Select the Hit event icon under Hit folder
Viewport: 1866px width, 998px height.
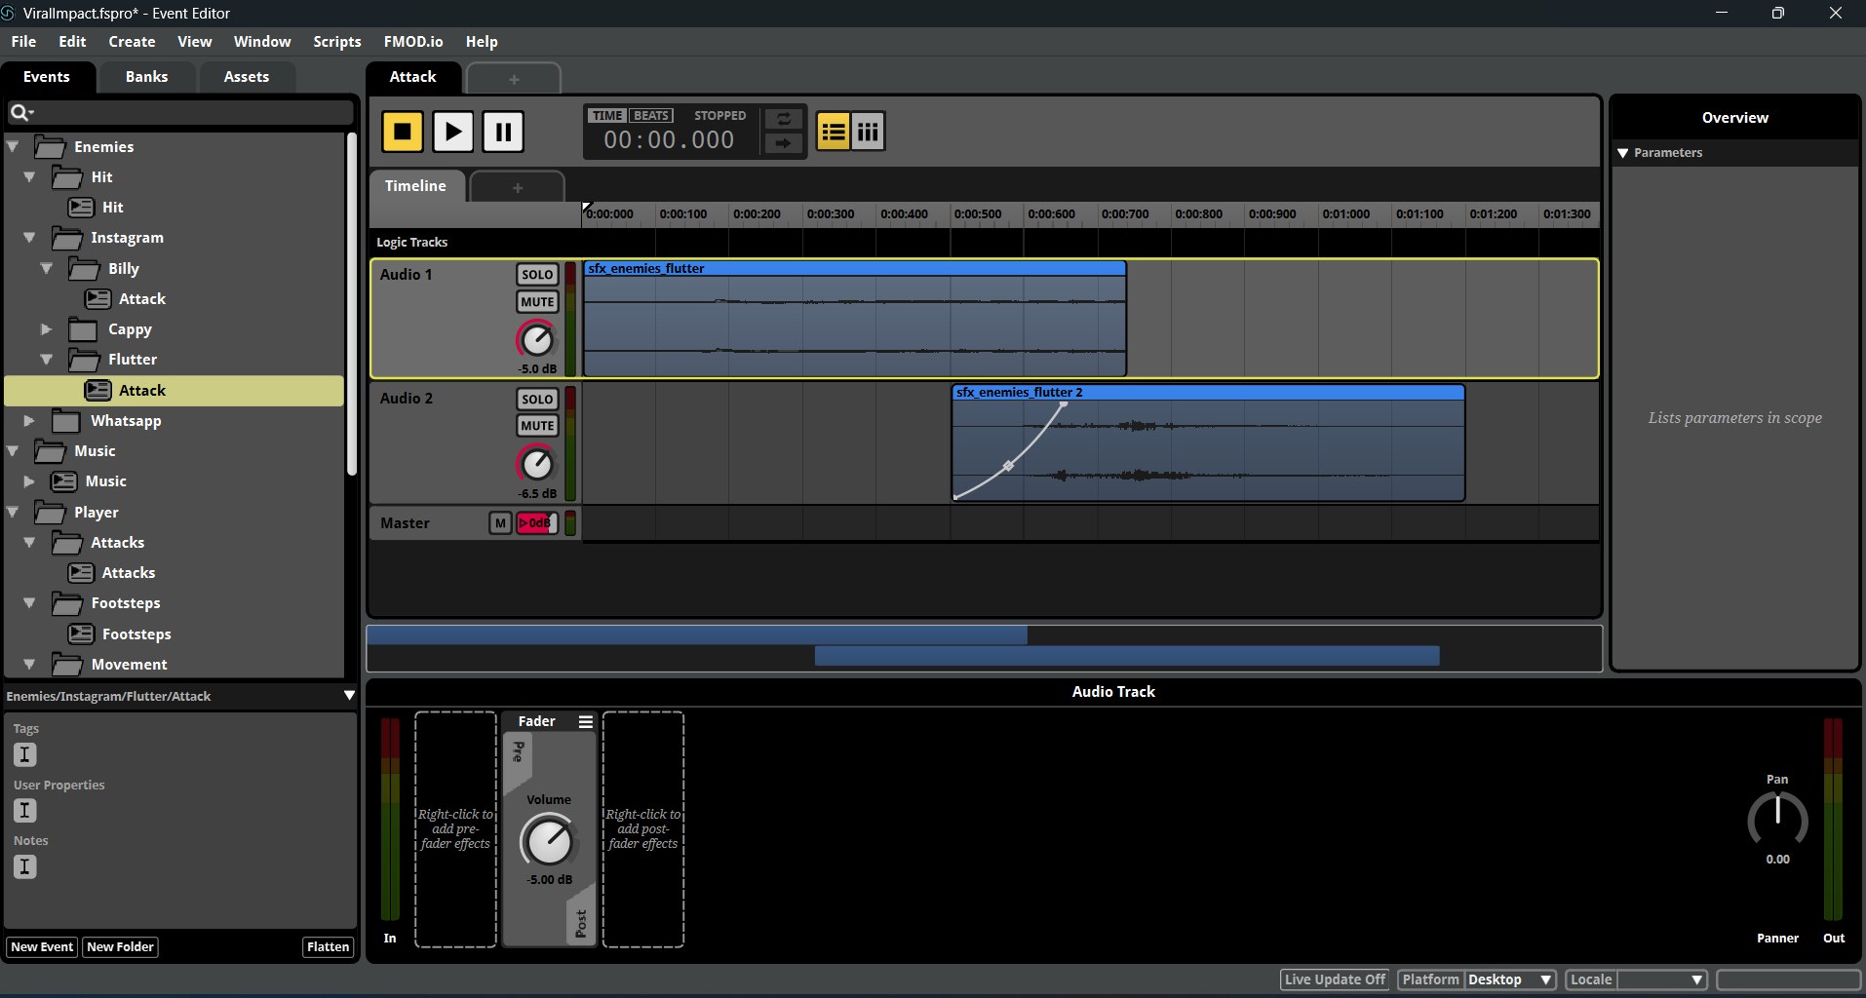pos(81,208)
